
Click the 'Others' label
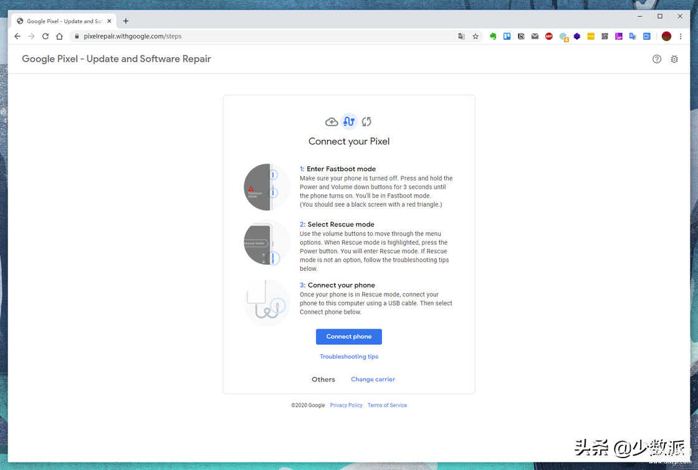pos(323,379)
